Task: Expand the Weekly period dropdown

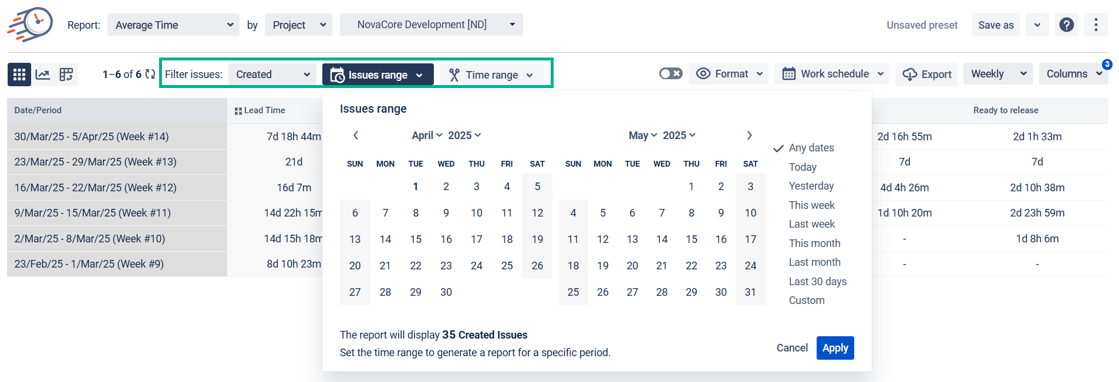Action: [997, 74]
